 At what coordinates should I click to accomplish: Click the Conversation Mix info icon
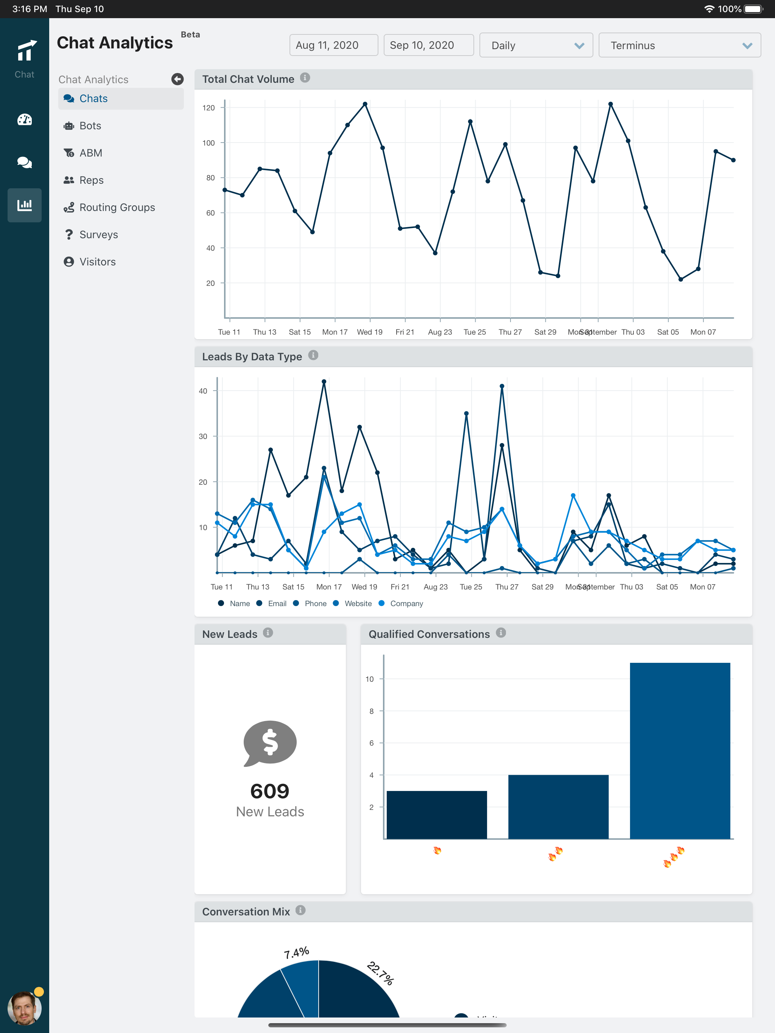(300, 910)
